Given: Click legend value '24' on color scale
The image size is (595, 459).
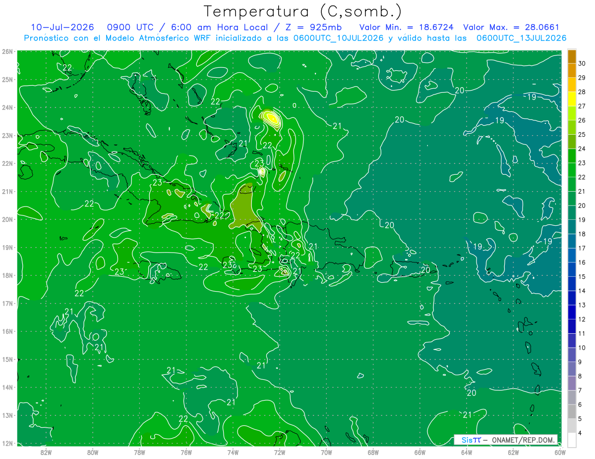Looking at the screenshot, I should point(582,149).
